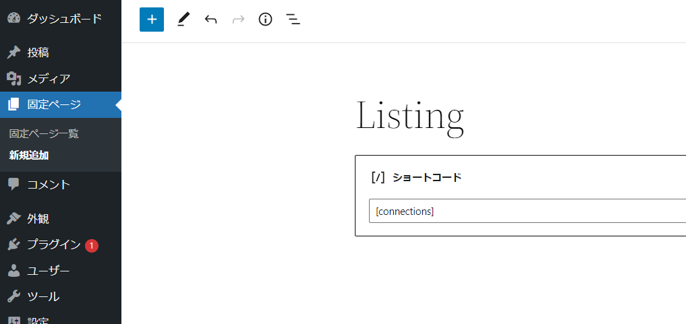Open the List View outline icon
The image size is (686, 324).
pos(293,20)
